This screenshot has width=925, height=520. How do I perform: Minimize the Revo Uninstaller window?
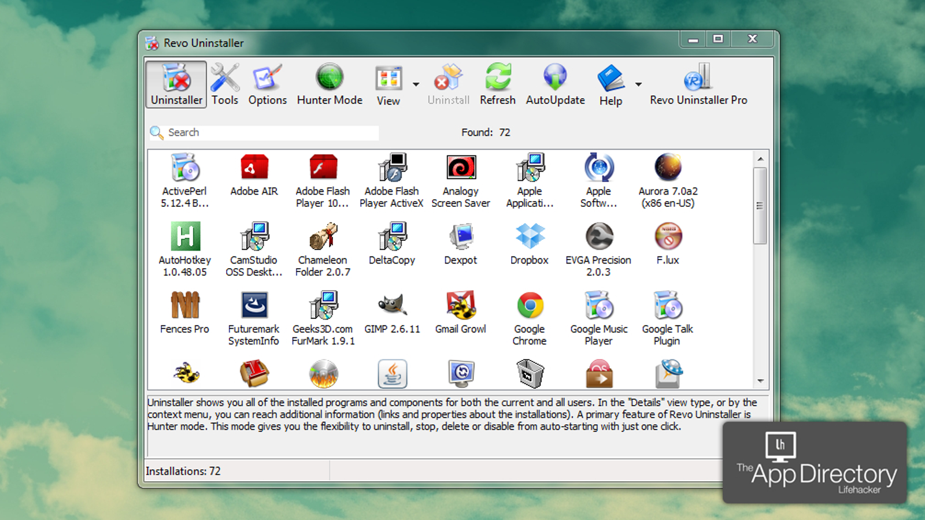(693, 39)
